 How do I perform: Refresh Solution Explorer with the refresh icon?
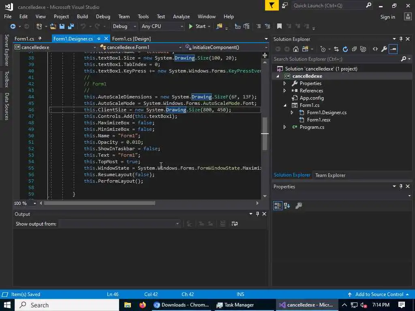pos(345,49)
